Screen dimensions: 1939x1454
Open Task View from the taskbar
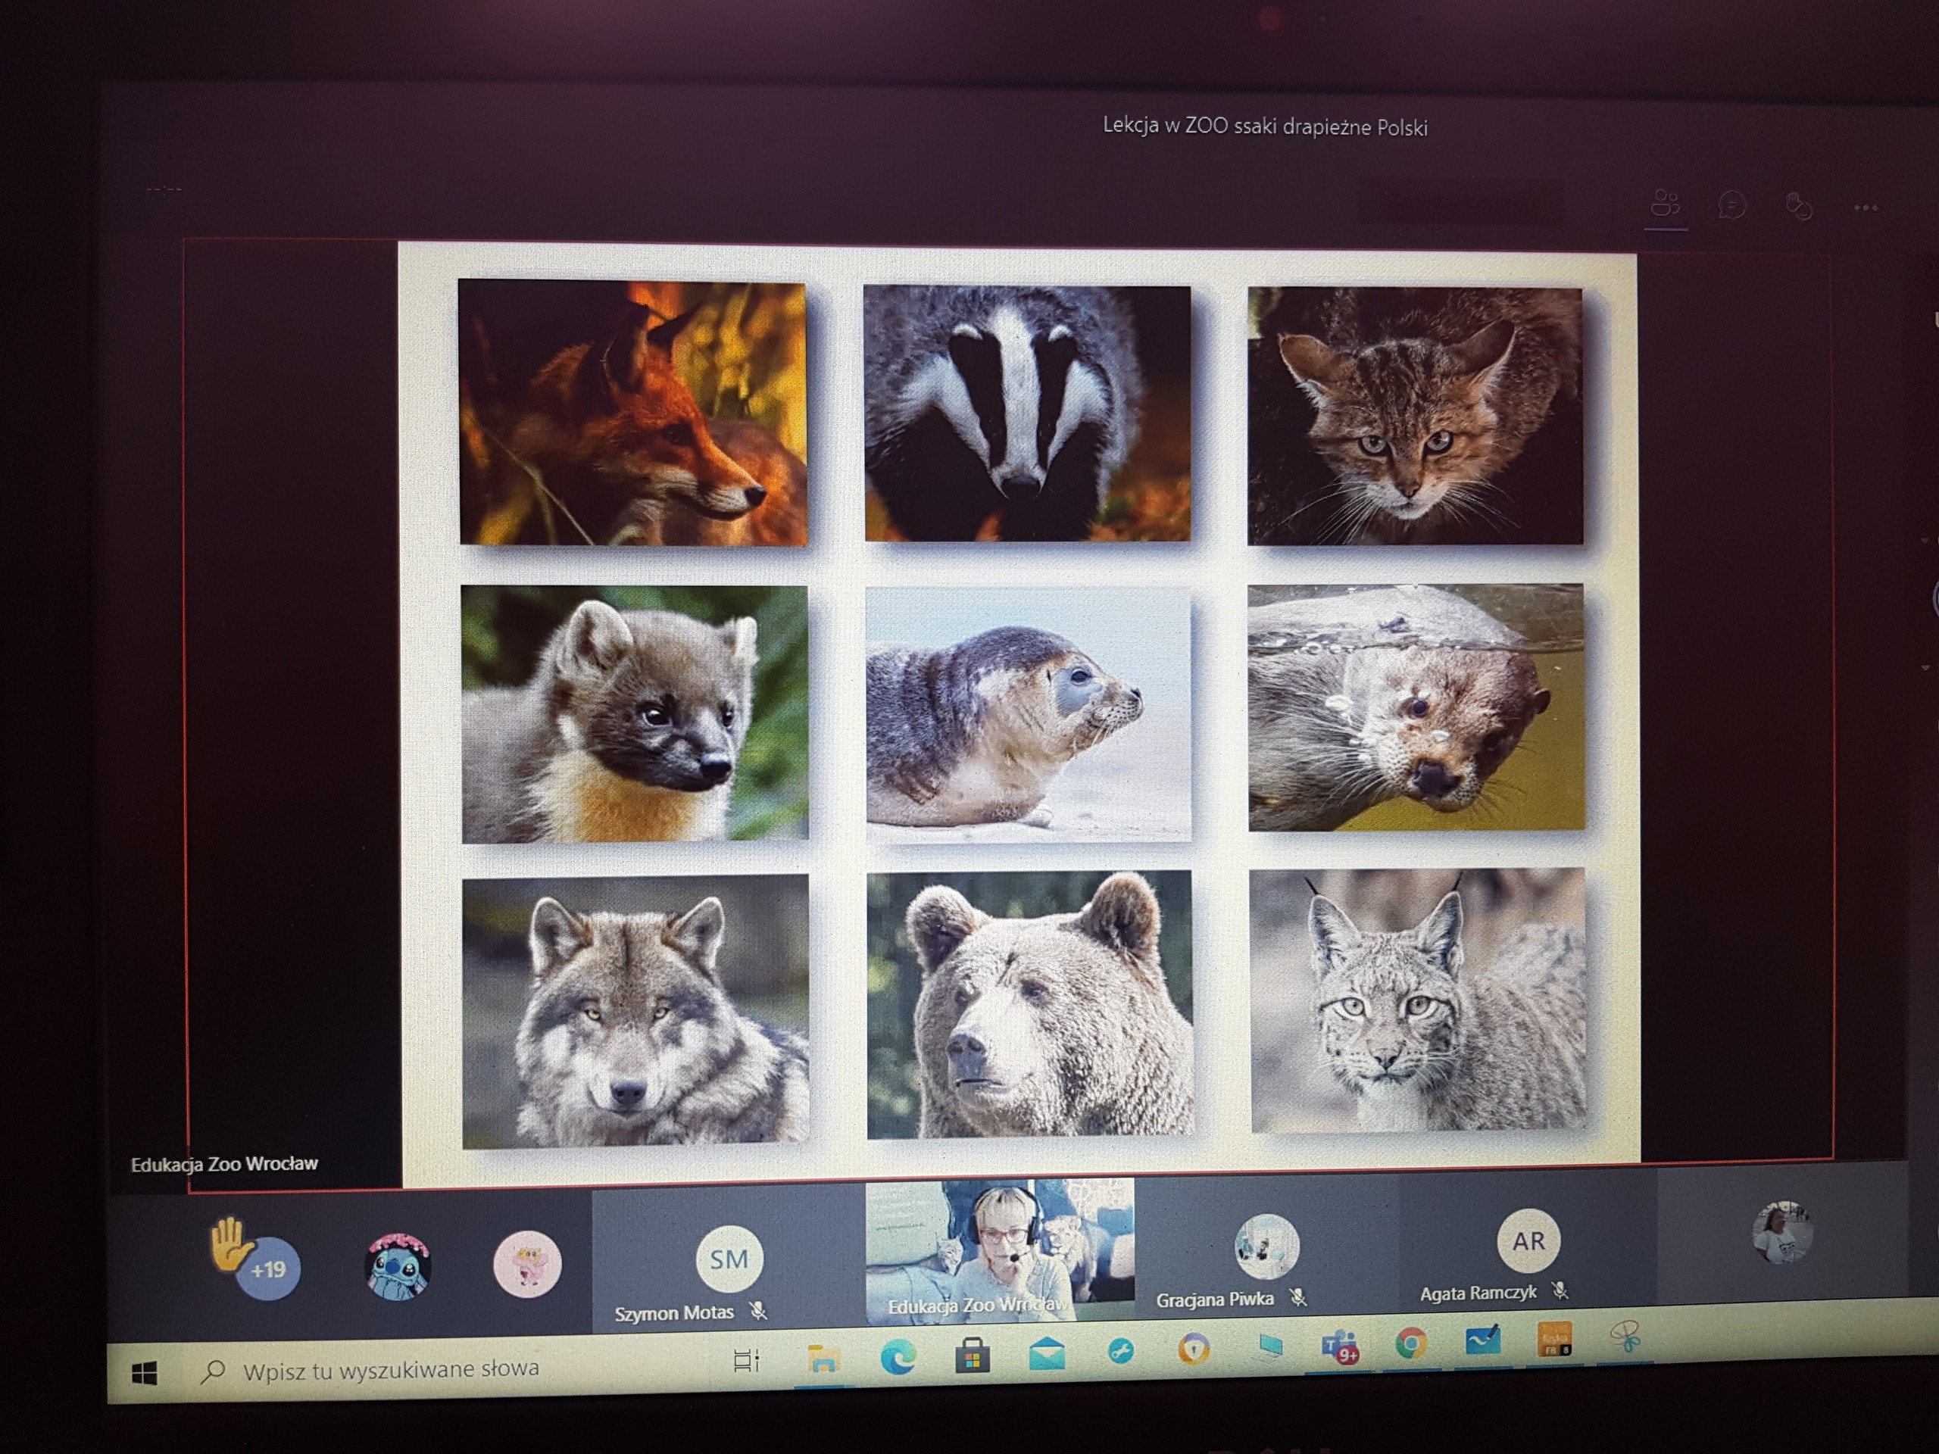pyautogui.click(x=746, y=1361)
